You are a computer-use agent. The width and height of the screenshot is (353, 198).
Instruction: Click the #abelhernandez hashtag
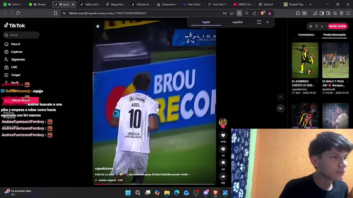pyautogui.click(x=171, y=174)
